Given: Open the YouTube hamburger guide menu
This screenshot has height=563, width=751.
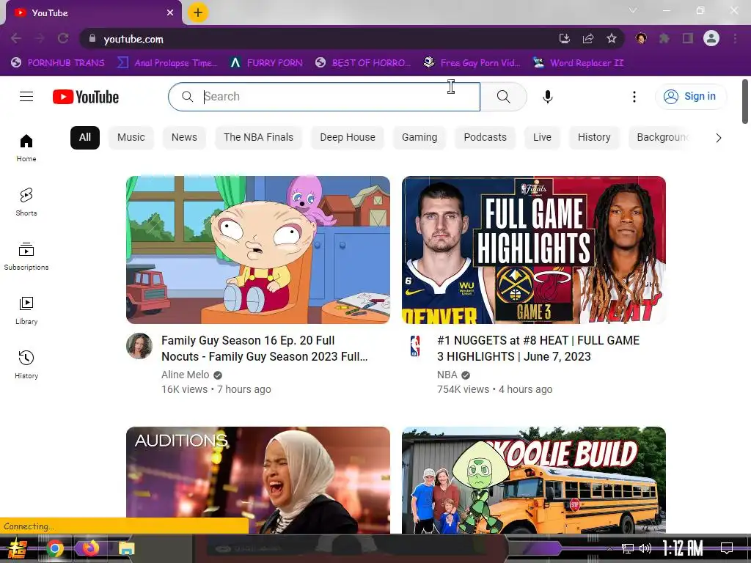Looking at the screenshot, I should pyautogui.click(x=26, y=97).
